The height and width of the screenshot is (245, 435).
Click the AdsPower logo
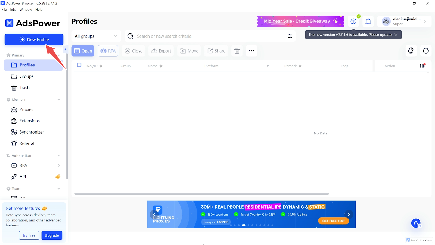pyautogui.click(x=33, y=23)
